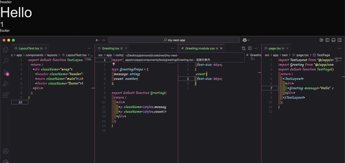Click '<div className="wrap">' line in LayoutTest.tsx

pyautogui.click(x=53, y=69)
